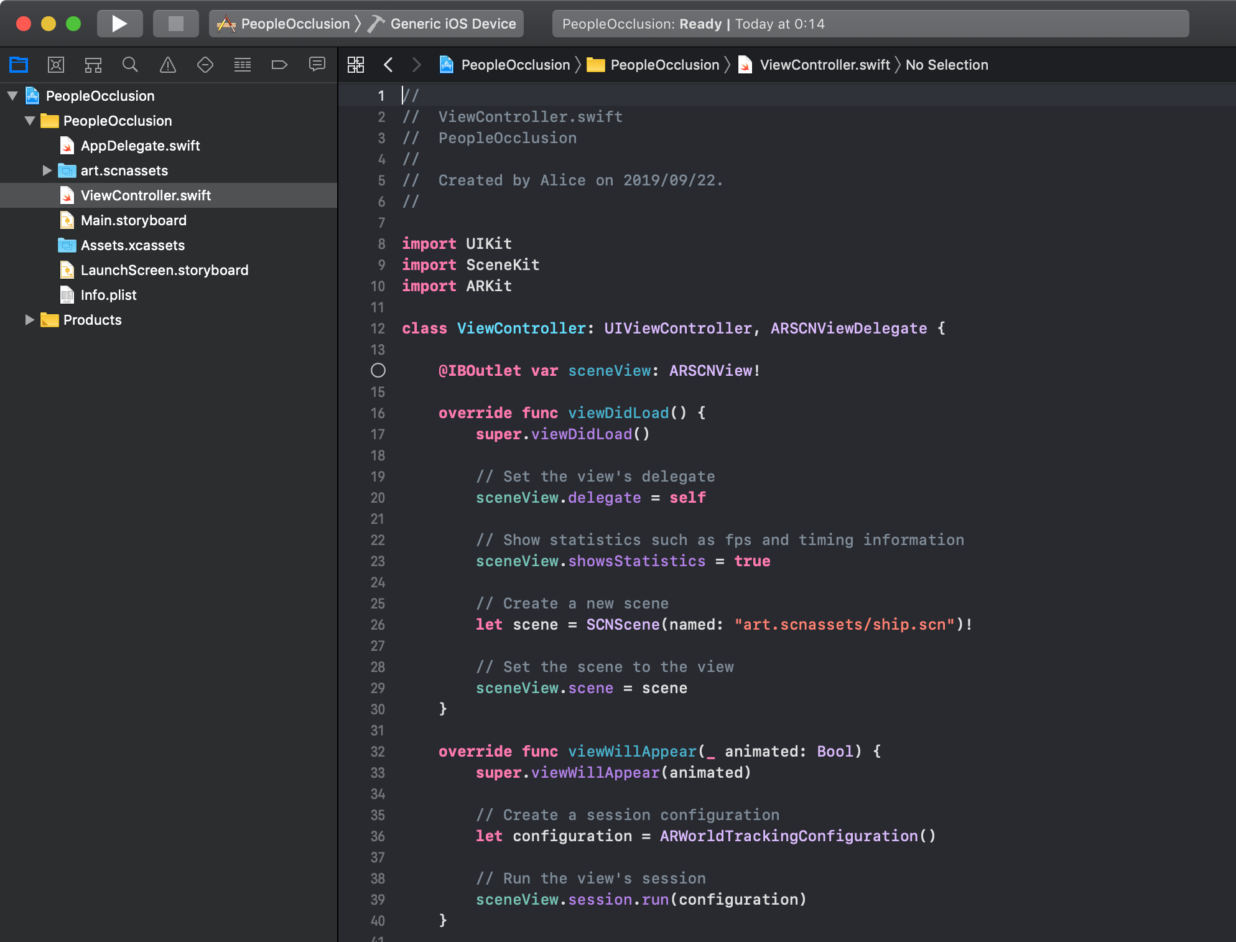
Task: Open the Debug navigator
Action: click(243, 65)
